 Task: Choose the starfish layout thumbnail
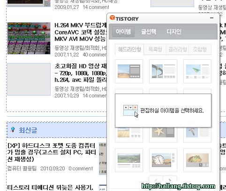coord(163,135)
